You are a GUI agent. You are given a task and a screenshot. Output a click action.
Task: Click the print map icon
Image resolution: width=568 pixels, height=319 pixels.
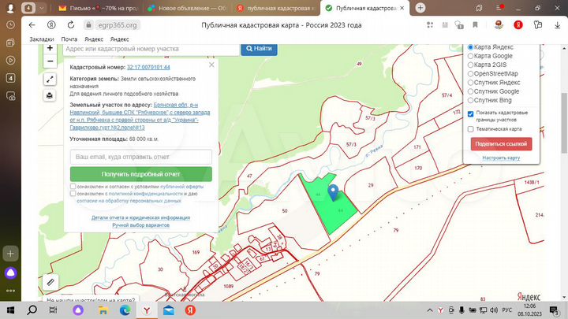(x=50, y=95)
